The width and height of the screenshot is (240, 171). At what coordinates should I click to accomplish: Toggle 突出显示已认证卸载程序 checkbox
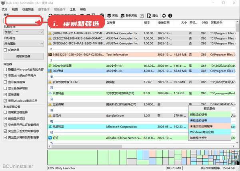tap(5, 125)
